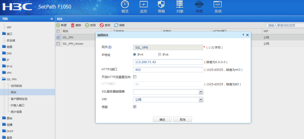Viewport: 304px width, 139px height.
Task: Click the 删除 delete trash button
Action: (x=76, y=25)
